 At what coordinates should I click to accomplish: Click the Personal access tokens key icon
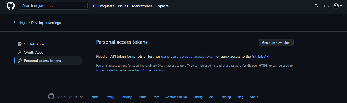(x=20, y=61)
